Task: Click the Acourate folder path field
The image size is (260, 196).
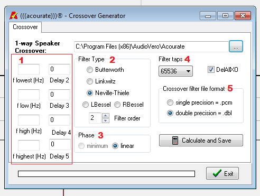Action: (151, 46)
